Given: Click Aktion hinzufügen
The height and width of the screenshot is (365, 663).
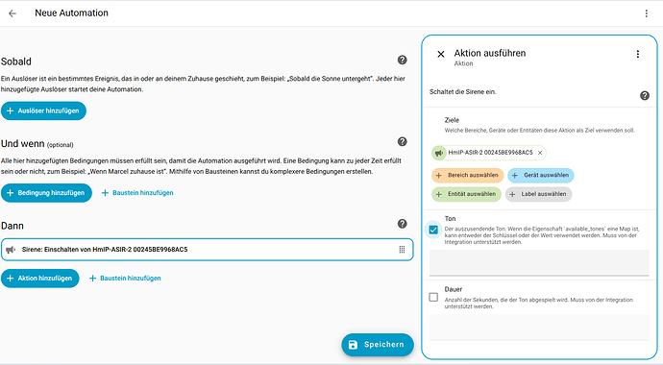Looking at the screenshot, I should (x=40, y=279).
